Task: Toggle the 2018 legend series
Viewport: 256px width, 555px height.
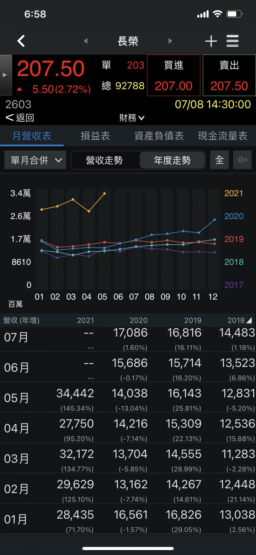Action: point(234,262)
